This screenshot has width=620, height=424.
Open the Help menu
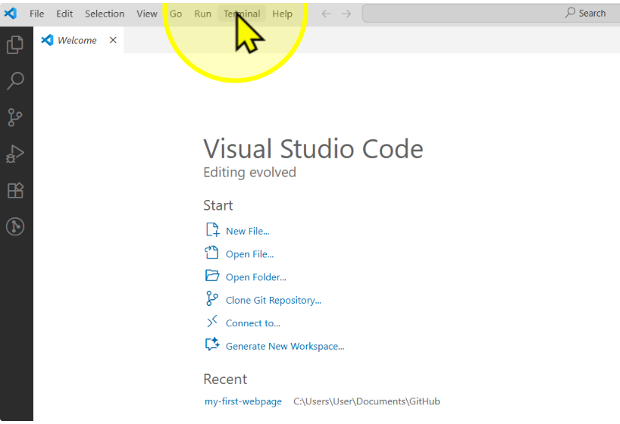pyautogui.click(x=282, y=14)
